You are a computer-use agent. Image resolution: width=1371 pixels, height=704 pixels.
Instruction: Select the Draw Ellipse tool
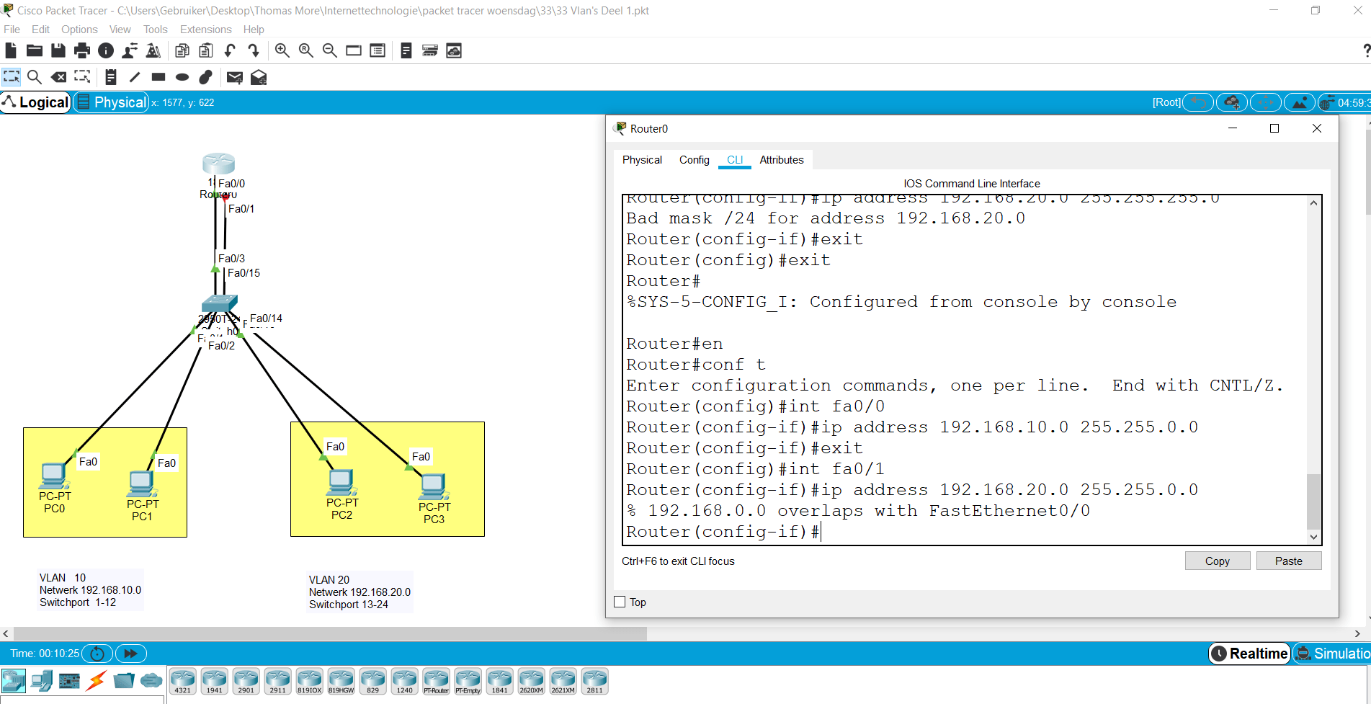click(182, 77)
